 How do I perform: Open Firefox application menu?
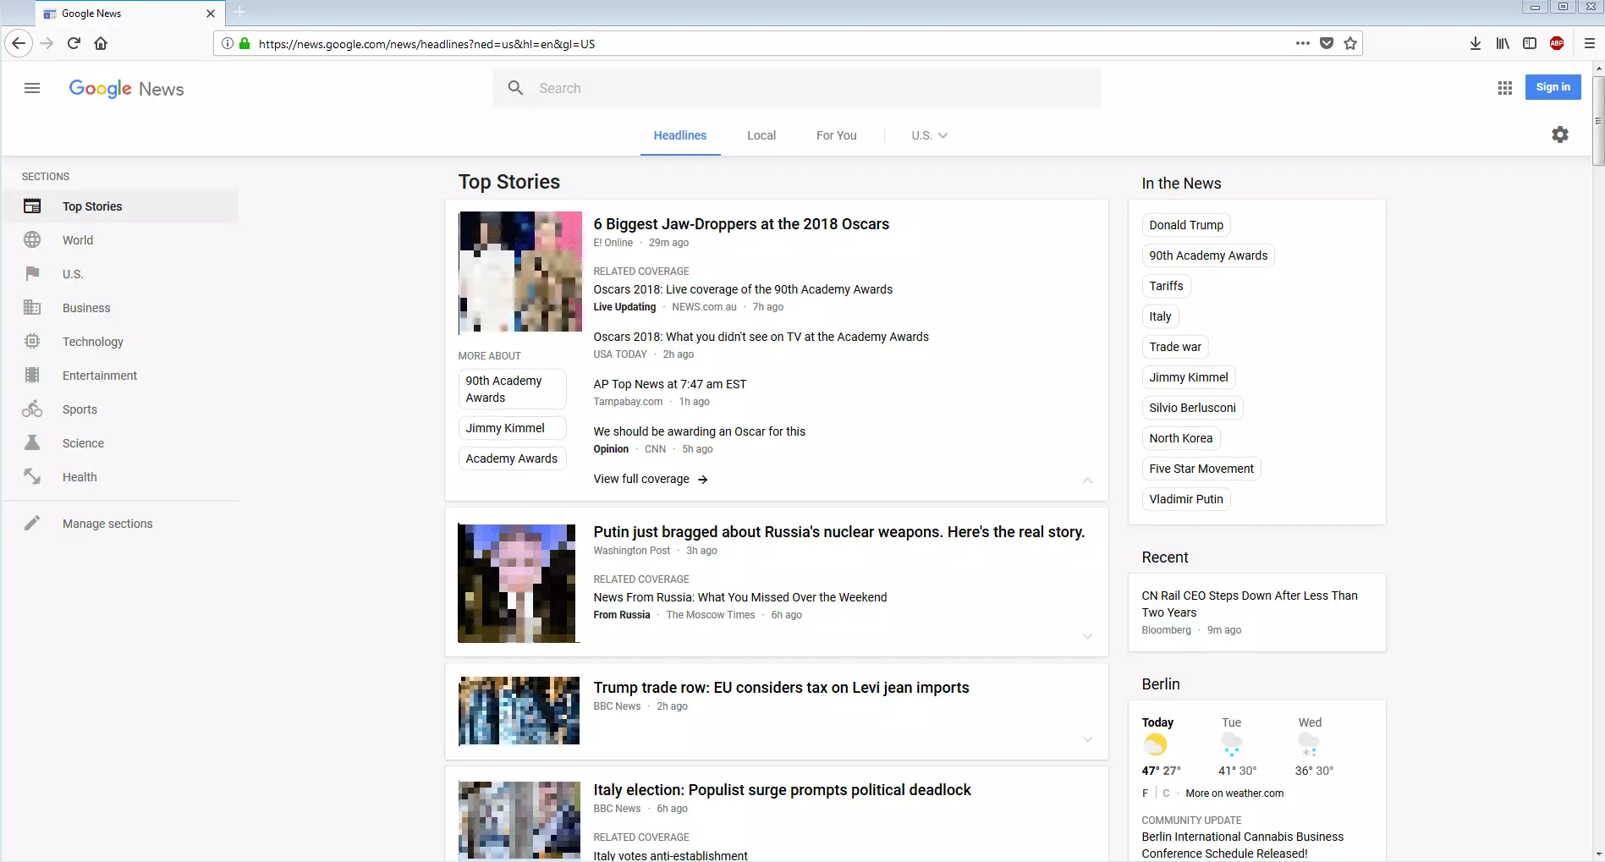[x=1589, y=43]
